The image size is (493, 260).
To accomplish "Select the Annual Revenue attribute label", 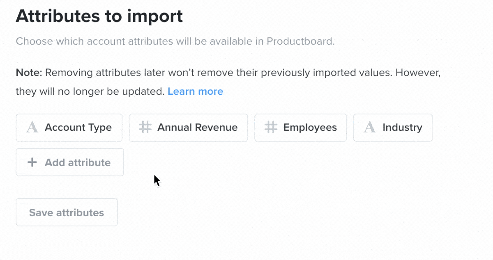I will 197,128.
